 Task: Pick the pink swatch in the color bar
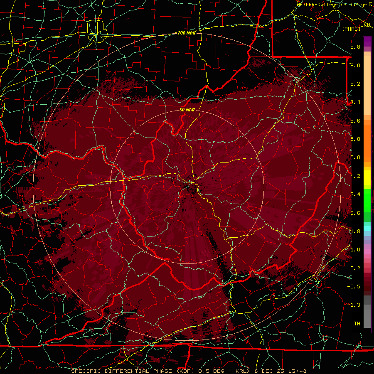(367, 252)
